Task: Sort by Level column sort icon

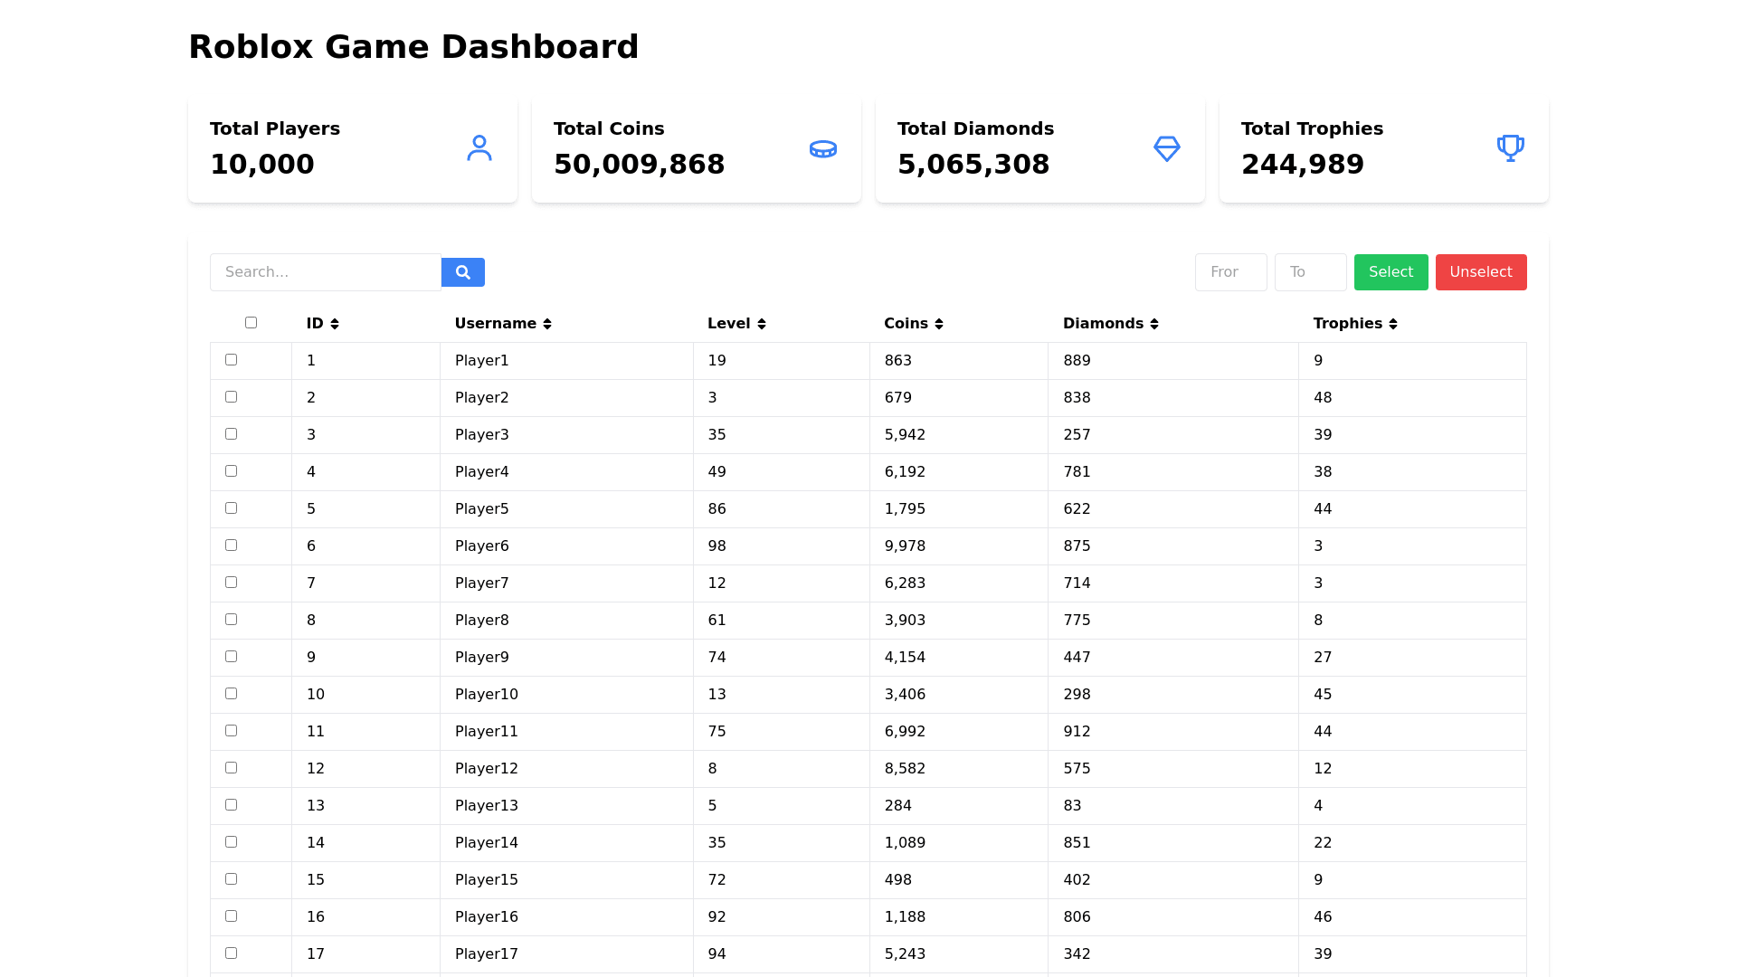Action: (762, 324)
